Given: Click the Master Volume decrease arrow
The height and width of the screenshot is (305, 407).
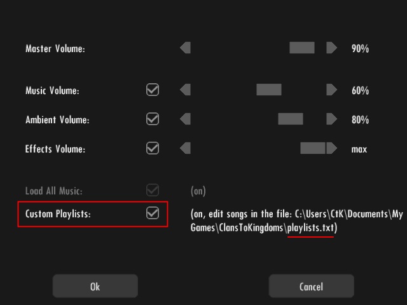Looking at the screenshot, I should [x=185, y=48].
